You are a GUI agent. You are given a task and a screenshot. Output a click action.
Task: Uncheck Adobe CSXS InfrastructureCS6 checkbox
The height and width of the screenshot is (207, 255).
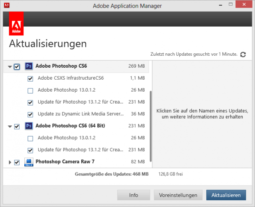(x=30, y=79)
